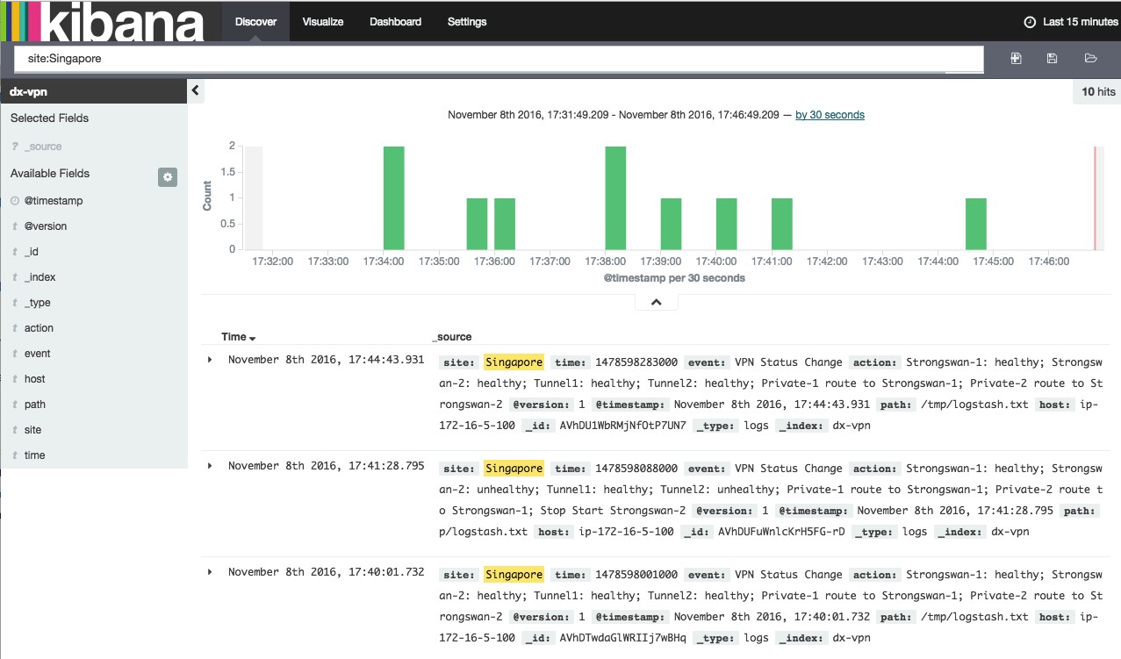
Task: Click the site:Singapore search query field
Action: pyautogui.click(x=499, y=59)
